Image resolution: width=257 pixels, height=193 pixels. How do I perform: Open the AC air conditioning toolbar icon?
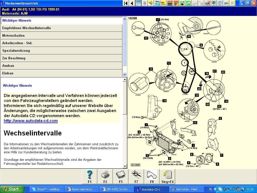click(x=213, y=3)
